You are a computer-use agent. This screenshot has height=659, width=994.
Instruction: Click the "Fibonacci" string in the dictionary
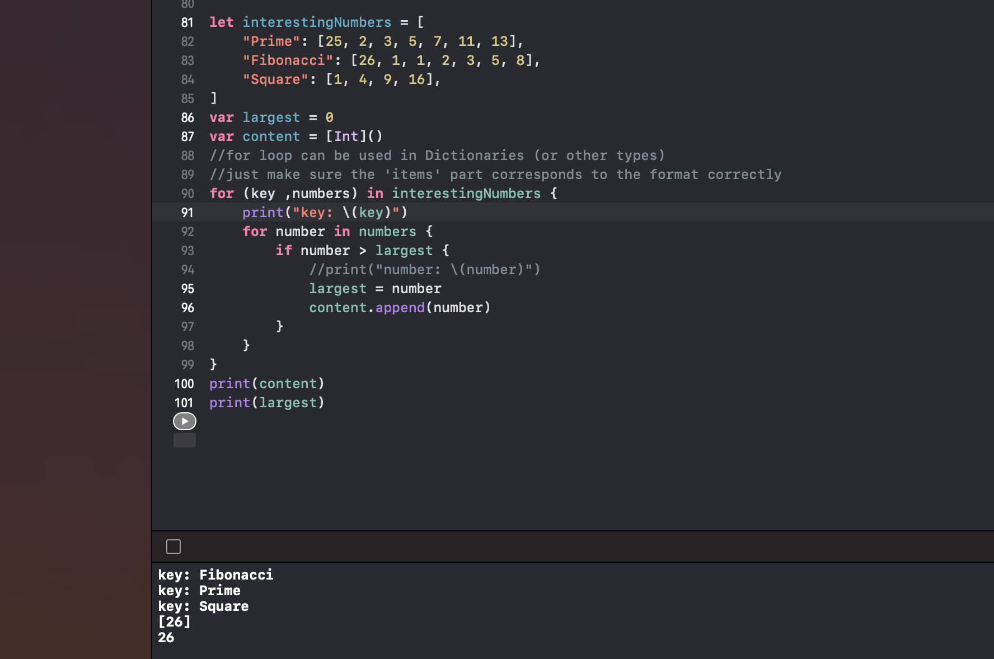click(x=287, y=60)
